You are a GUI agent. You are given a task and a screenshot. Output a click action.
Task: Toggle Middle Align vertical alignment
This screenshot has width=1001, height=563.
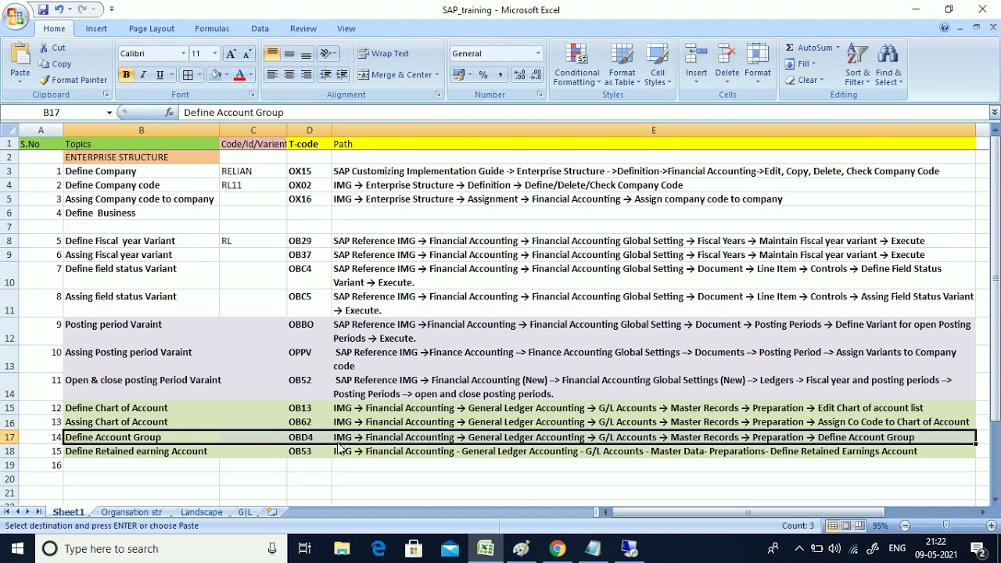point(289,53)
